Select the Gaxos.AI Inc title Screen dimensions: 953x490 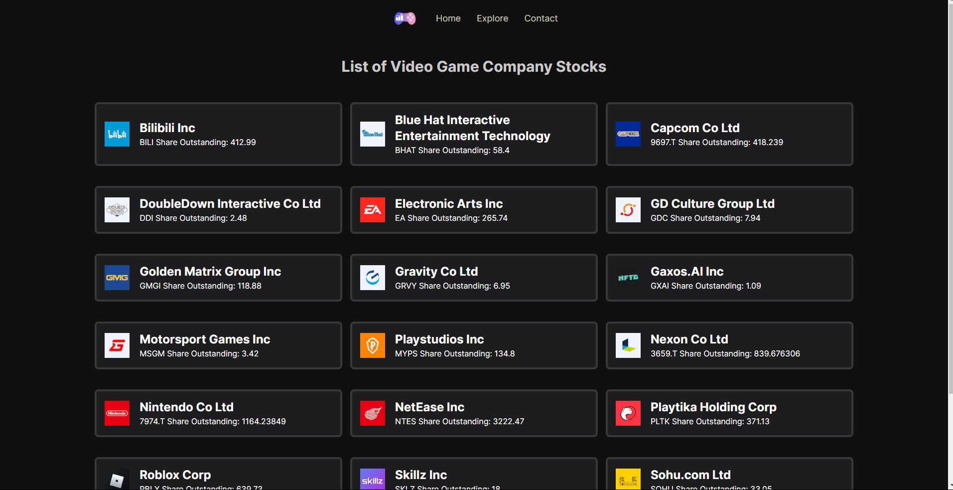pyautogui.click(x=687, y=272)
